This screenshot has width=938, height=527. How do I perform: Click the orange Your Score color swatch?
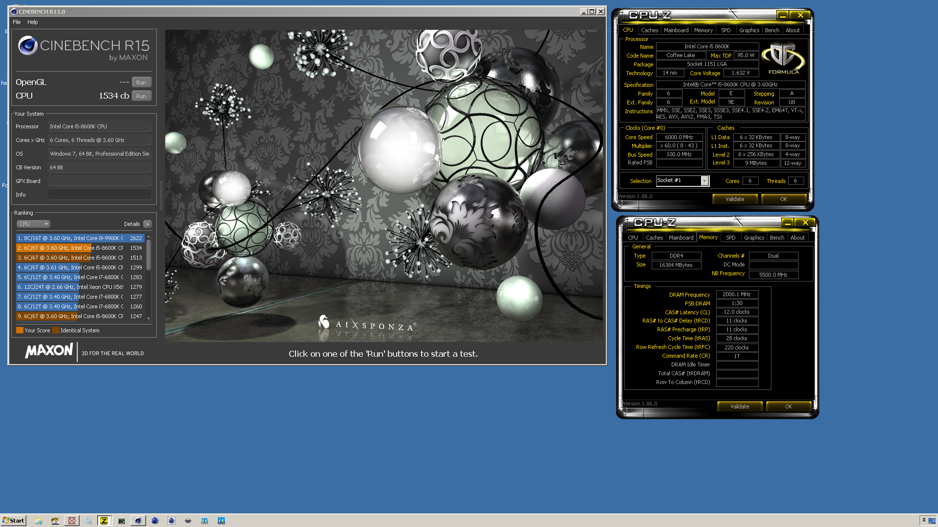(x=20, y=330)
